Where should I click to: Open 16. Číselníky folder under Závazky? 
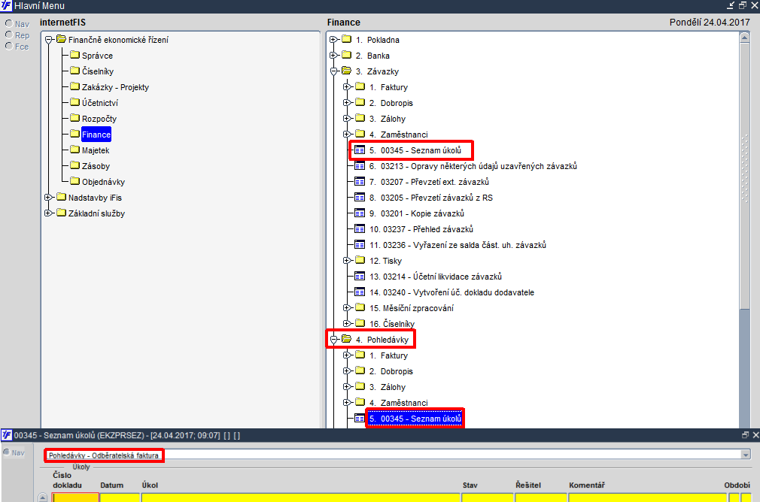pos(391,324)
